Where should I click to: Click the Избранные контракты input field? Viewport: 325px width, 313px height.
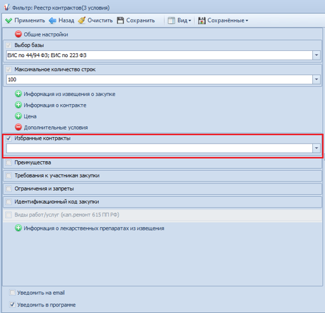[160, 148]
